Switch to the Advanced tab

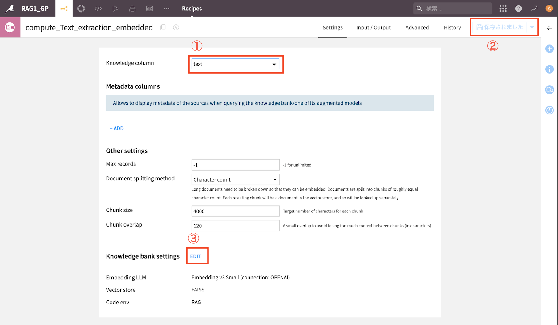pos(417,27)
